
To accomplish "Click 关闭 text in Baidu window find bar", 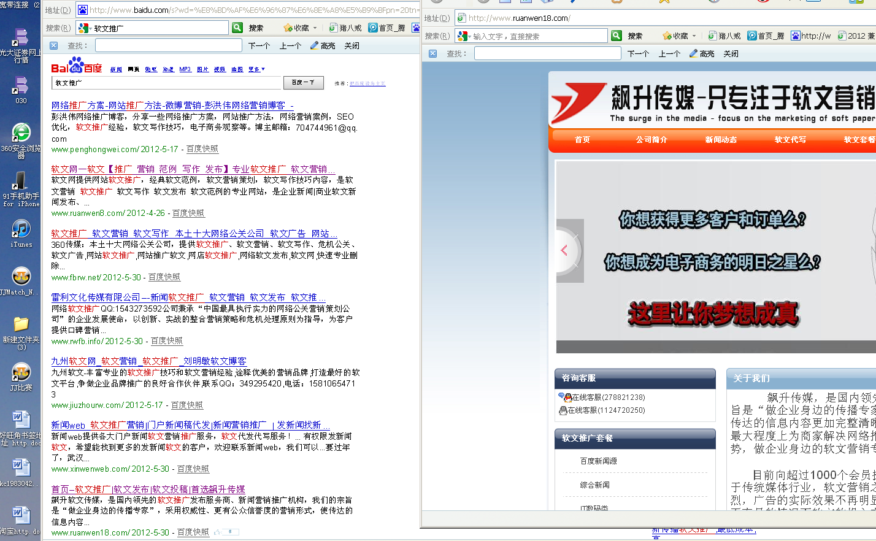I will click(x=352, y=45).
